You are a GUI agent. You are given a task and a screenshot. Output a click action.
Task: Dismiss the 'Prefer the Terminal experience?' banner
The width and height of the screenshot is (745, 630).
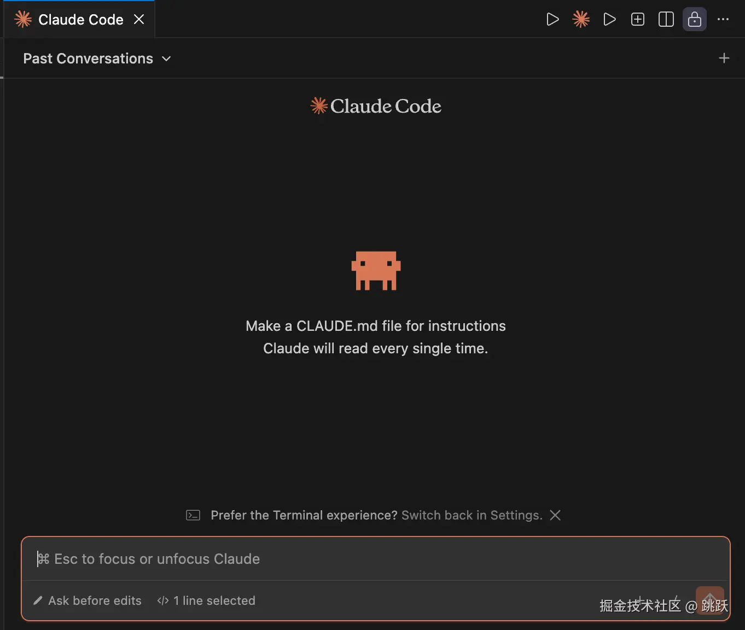pyautogui.click(x=555, y=515)
